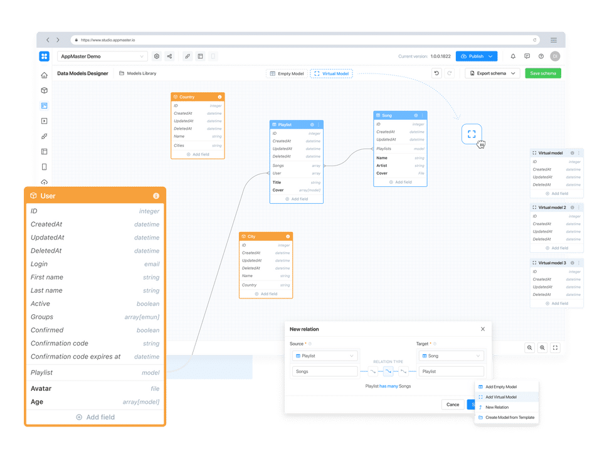Image resolution: width=602 pixels, height=449 pixels.
Task: Click the table layout icon in top toolbar
Action: point(201,56)
